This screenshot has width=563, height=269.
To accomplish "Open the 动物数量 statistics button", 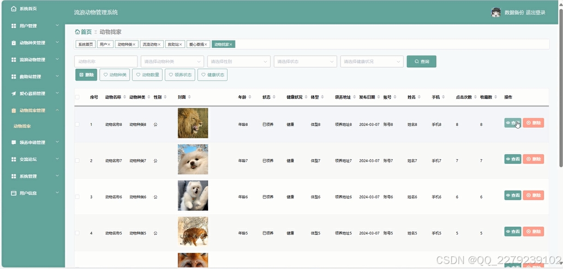I will click(x=147, y=75).
